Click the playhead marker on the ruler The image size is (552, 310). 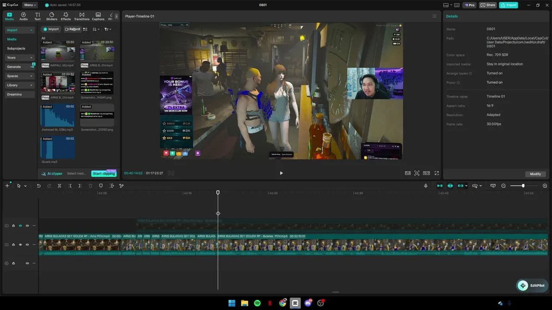[x=218, y=192]
